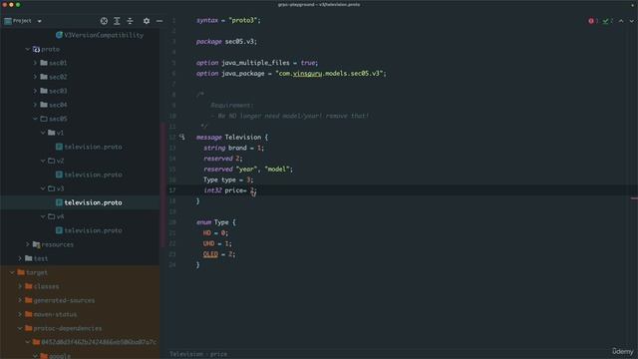
Task: Click the price breadcrumb at the bottom
Action: pyautogui.click(x=218, y=354)
